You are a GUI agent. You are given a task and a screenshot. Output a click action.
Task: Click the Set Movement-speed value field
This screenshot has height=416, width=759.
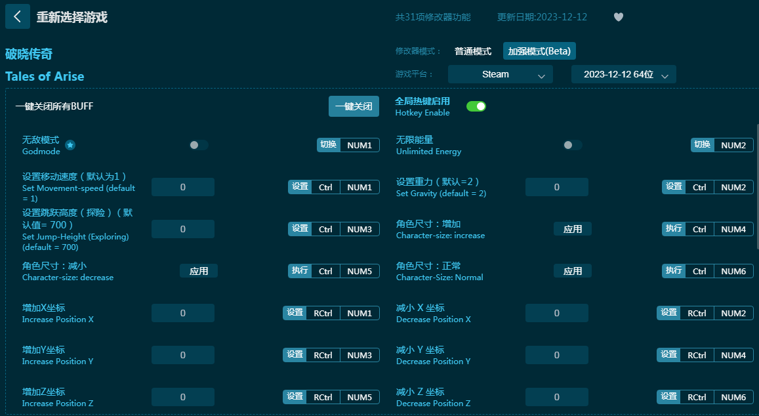tap(183, 187)
